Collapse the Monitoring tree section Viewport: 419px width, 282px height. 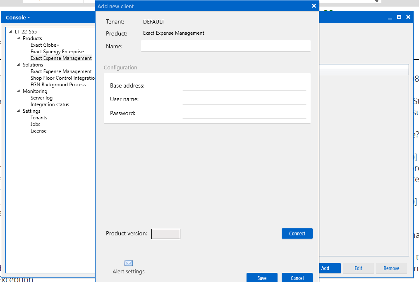point(19,91)
